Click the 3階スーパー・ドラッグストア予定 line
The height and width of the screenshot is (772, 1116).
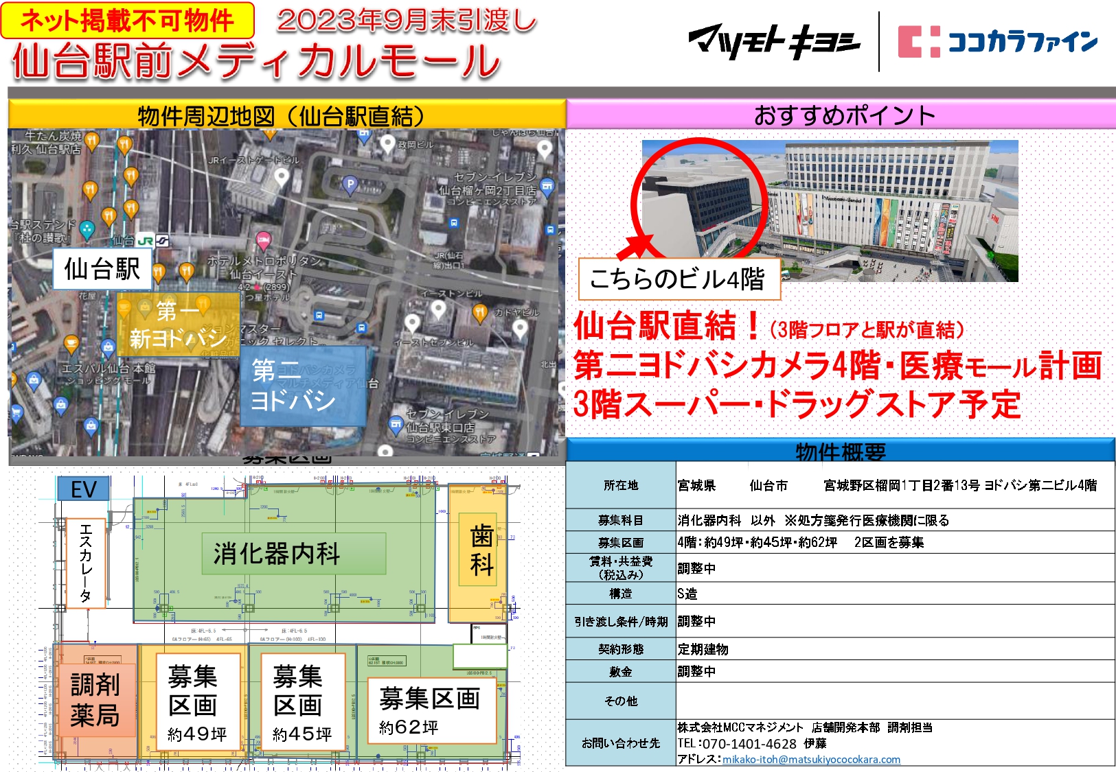point(797,404)
